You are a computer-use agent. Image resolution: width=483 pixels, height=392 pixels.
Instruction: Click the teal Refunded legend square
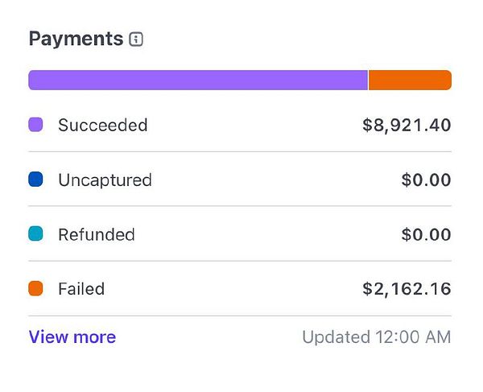coord(35,234)
